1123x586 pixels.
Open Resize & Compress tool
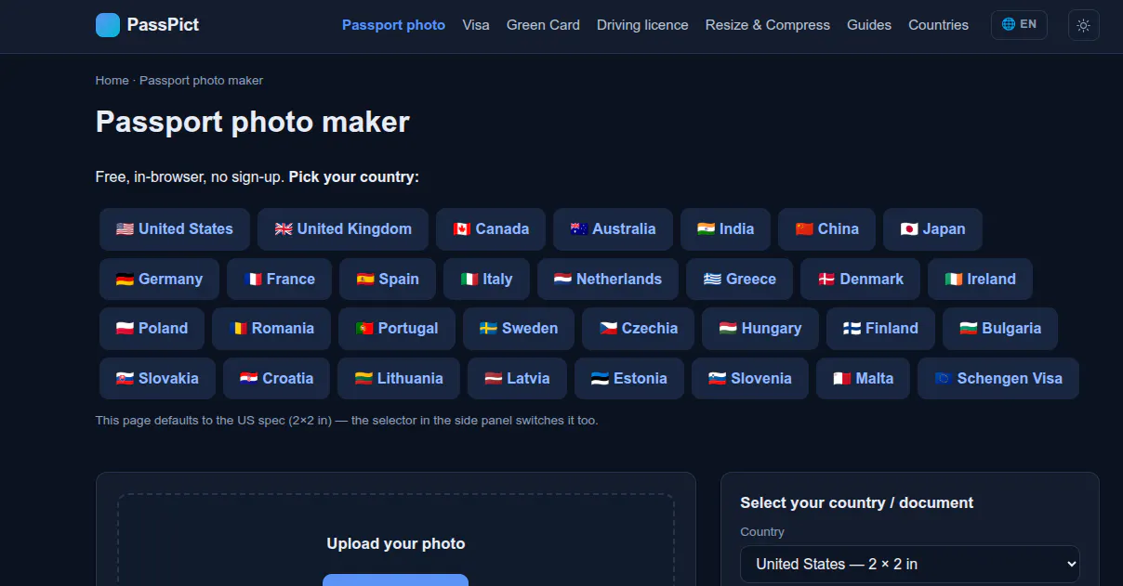click(768, 25)
